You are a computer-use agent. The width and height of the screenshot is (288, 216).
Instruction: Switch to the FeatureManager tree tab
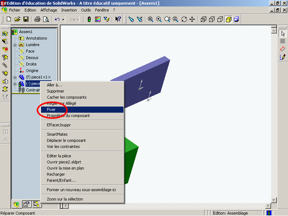tap(16, 204)
